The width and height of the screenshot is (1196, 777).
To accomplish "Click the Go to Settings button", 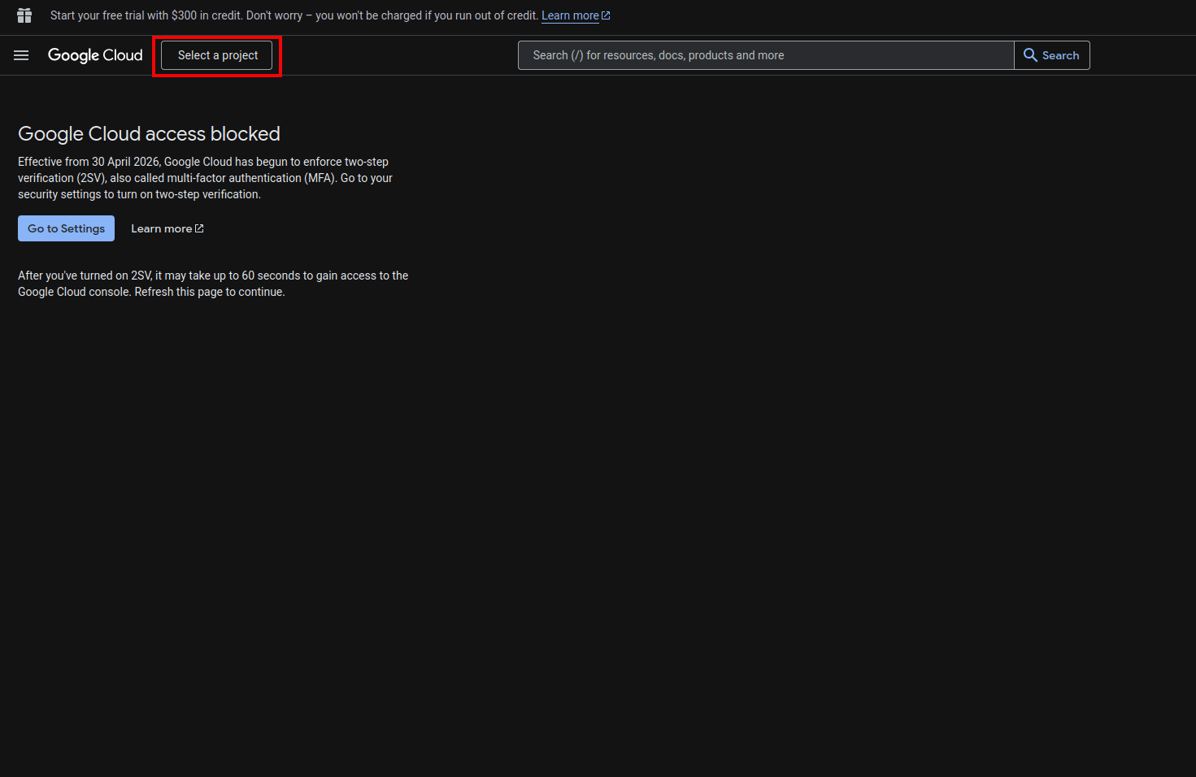I will tap(66, 228).
